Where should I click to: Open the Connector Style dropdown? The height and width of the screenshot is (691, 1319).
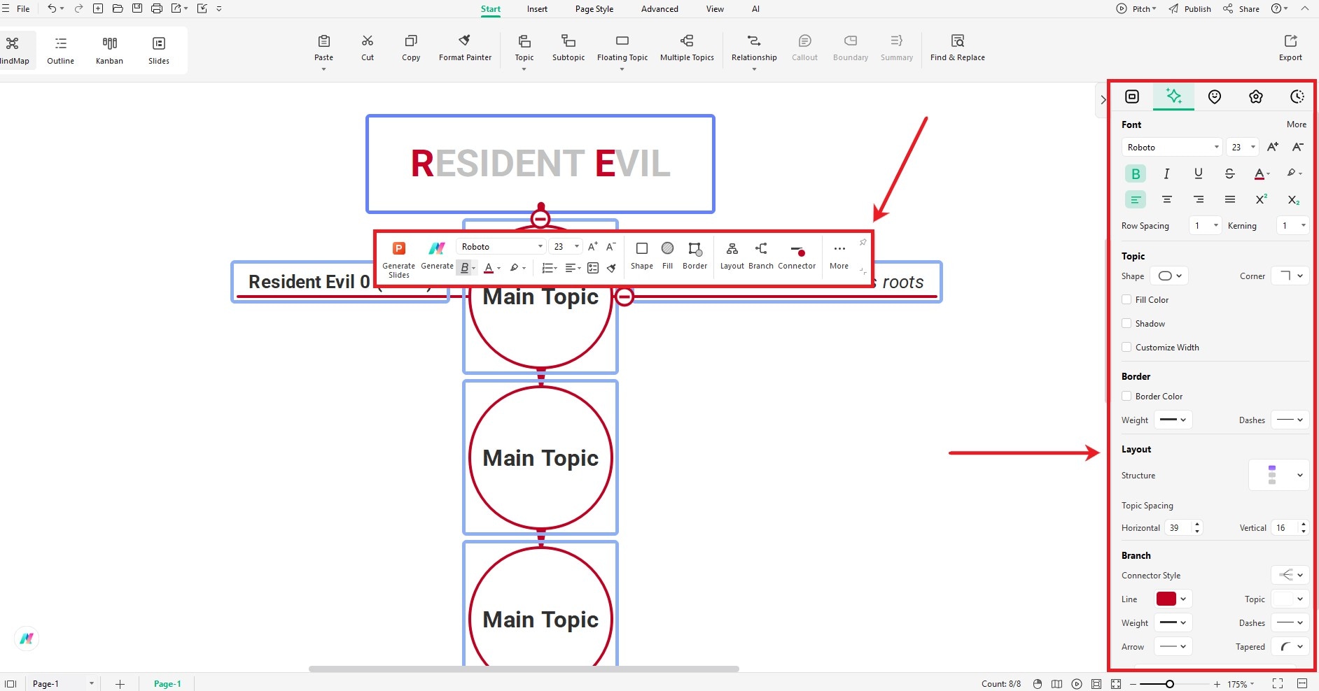tap(1290, 575)
